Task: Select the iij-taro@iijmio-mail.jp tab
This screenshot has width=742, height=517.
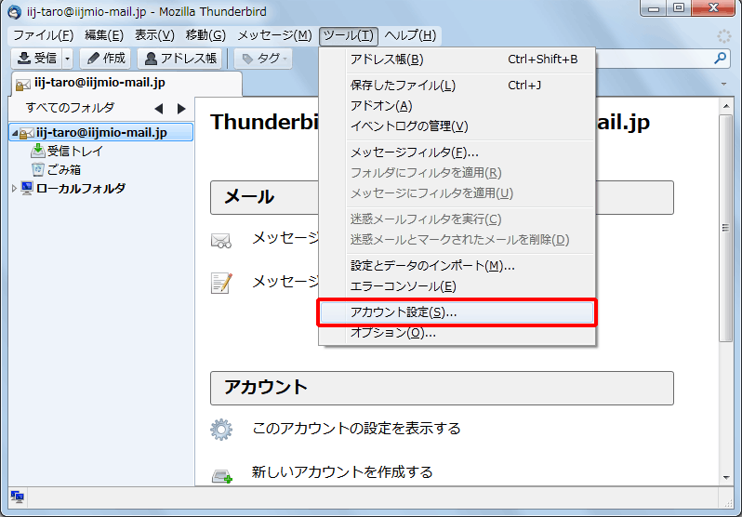Action: point(126,84)
